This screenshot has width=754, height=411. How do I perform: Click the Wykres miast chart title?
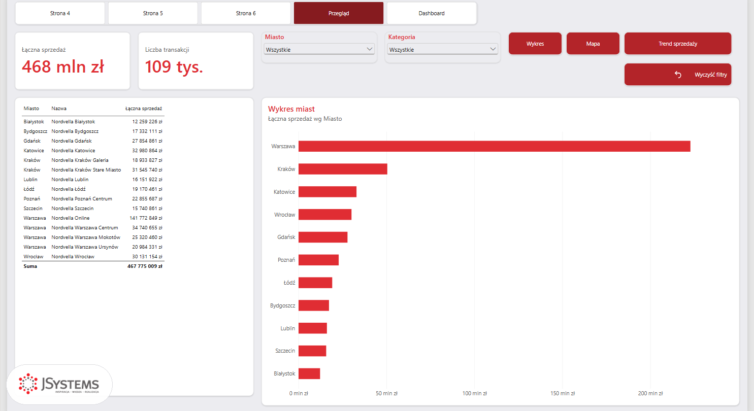click(291, 109)
